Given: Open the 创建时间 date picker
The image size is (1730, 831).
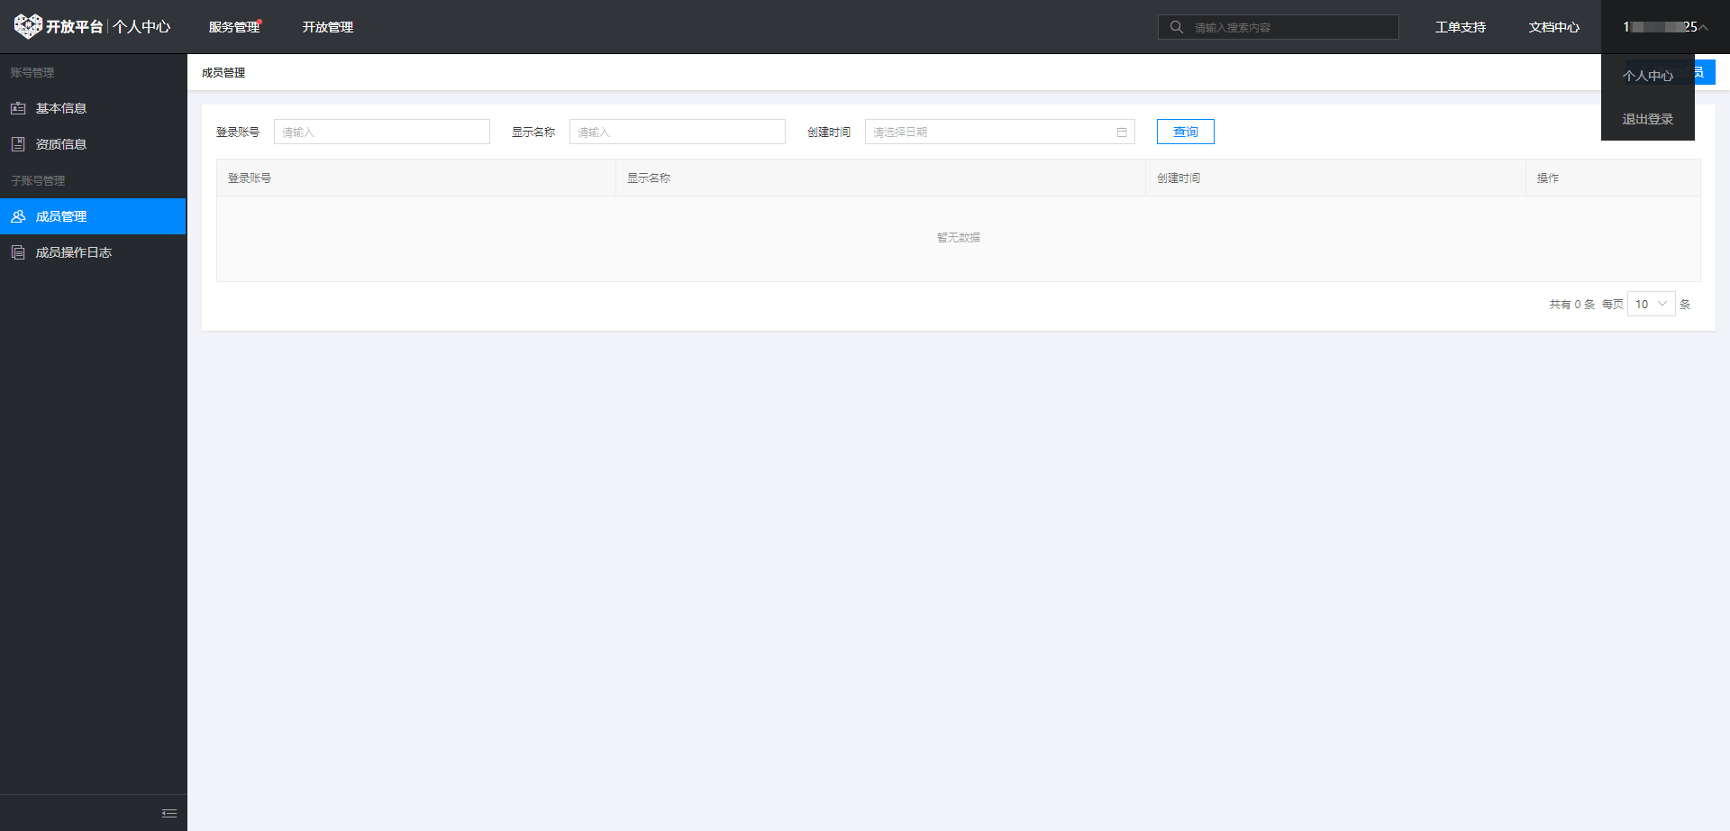Looking at the screenshot, I should pos(991,132).
